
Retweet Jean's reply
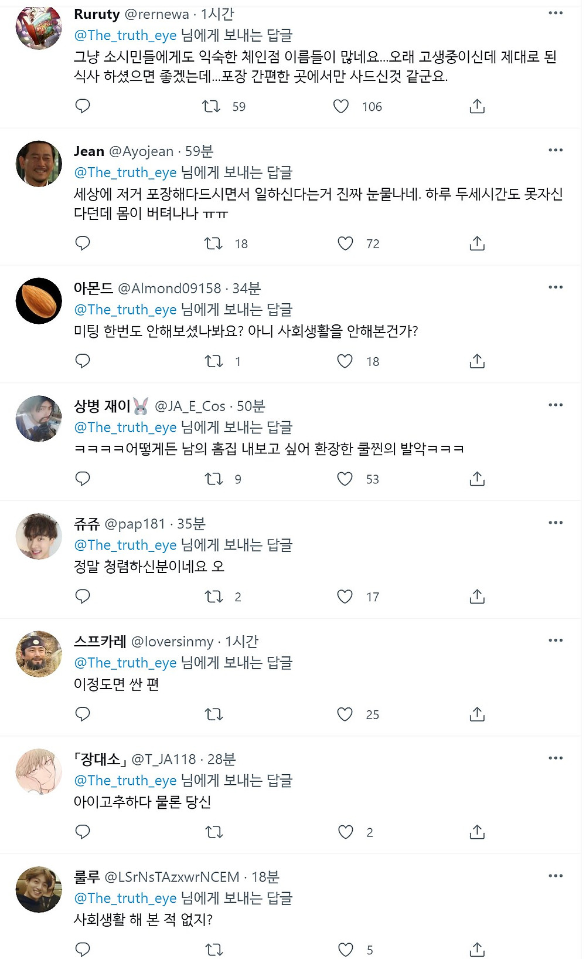pyautogui.click(x=213, y=243)
